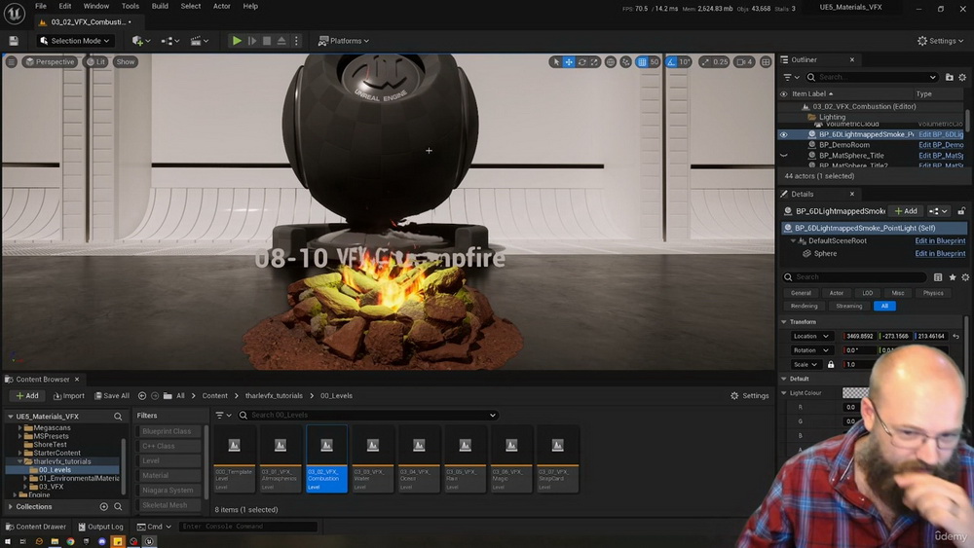
Task: Open the Lit view mode menu
Action: pos(95,61)
